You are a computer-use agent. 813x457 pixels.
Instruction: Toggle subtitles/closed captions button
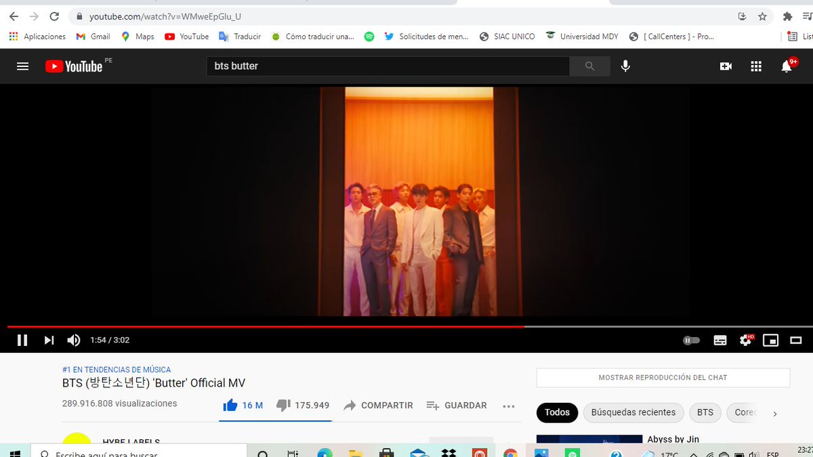pos(720,340)
